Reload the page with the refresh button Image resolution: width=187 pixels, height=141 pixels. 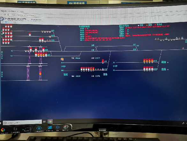pos(4,15)
